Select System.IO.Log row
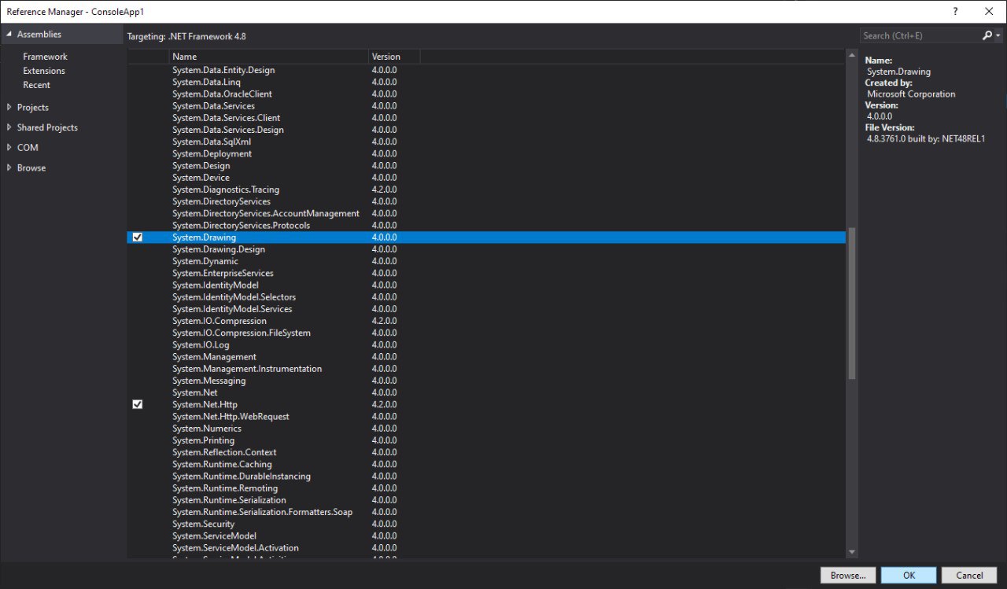 click(x=486, y=344)
